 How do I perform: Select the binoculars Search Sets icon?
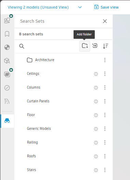(x=7, y=121)
